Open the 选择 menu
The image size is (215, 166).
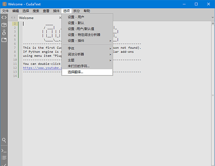tap(26, 11)
